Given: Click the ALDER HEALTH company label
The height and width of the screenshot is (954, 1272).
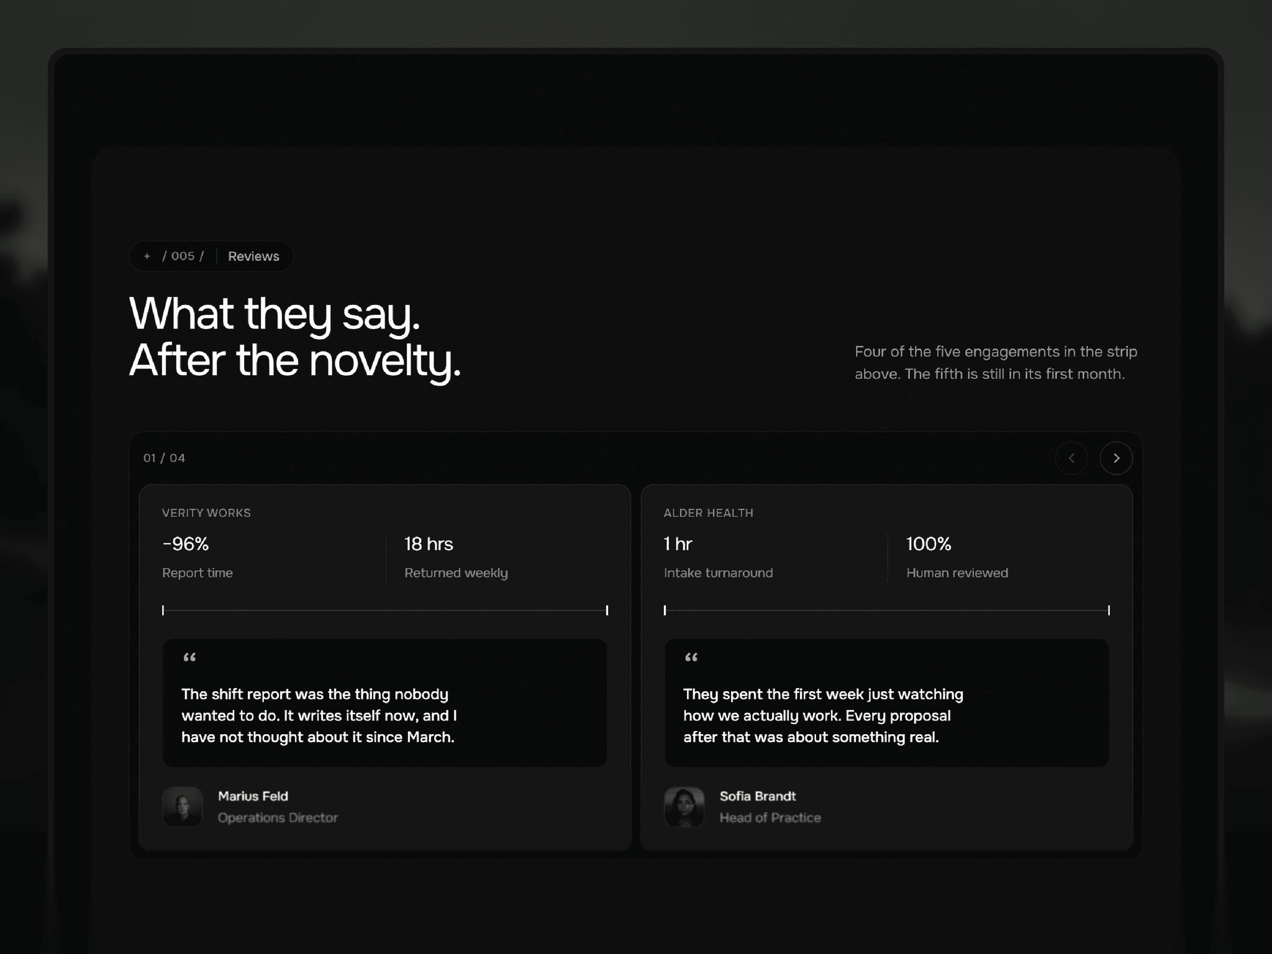Looking at the screenshot, I should coord(709,512).
